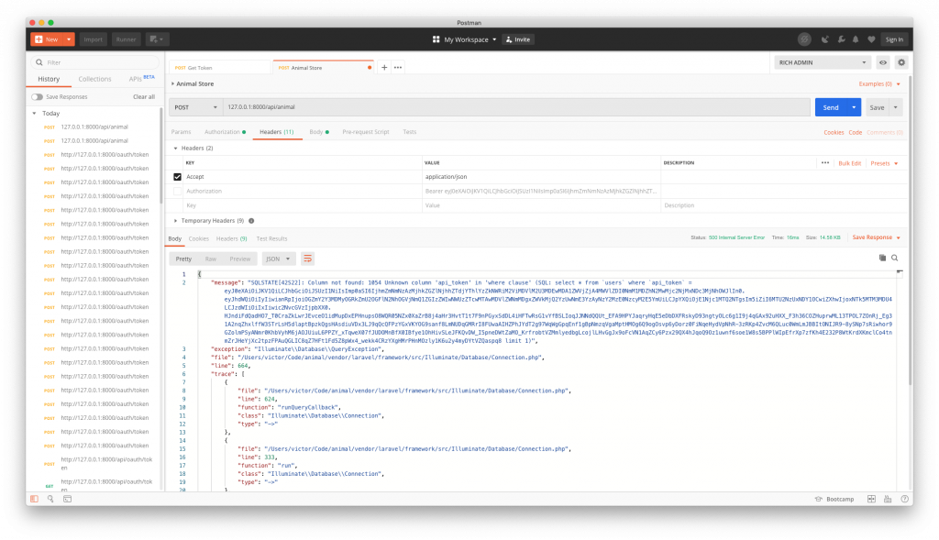939x540 pixels.
Task: Show info for Temporary Headers
Action: (251, 221)
